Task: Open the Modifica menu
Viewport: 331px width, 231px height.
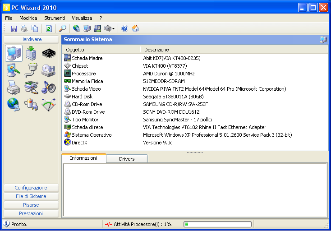Action: coord(28,18)
